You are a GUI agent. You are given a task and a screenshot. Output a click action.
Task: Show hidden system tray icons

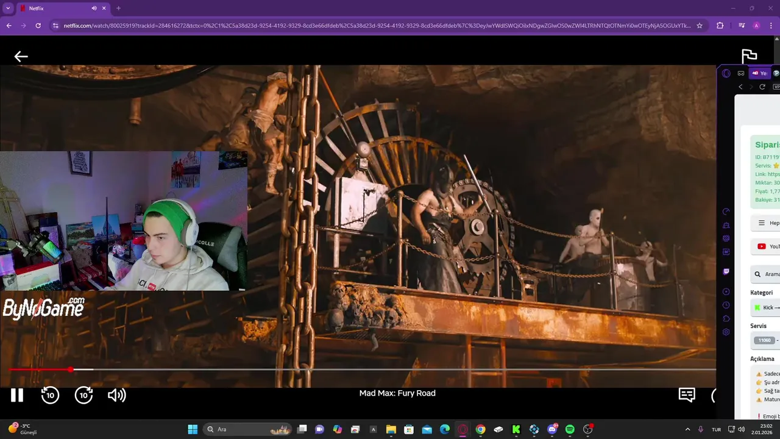(x=687, y=429)
